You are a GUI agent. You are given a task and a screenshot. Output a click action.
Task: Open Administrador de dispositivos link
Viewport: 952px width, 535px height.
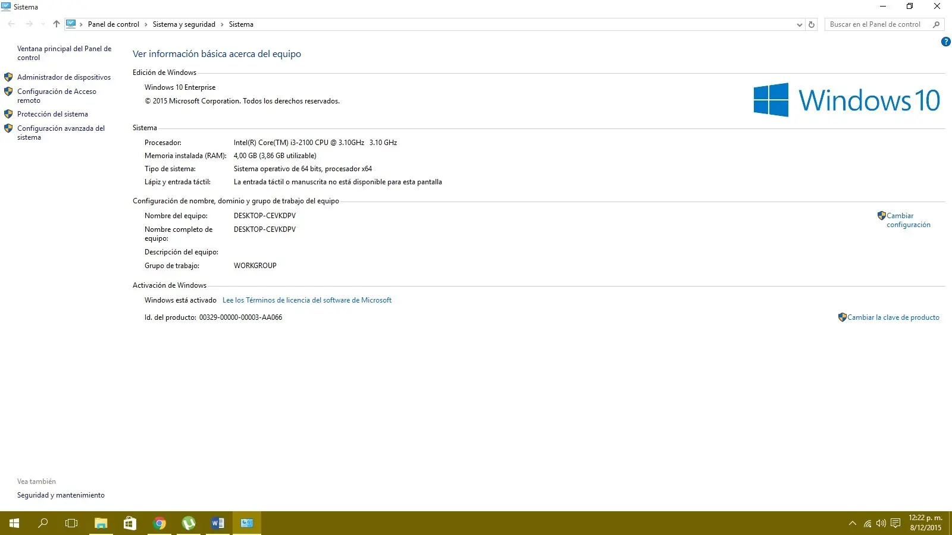tap(64, 77)
